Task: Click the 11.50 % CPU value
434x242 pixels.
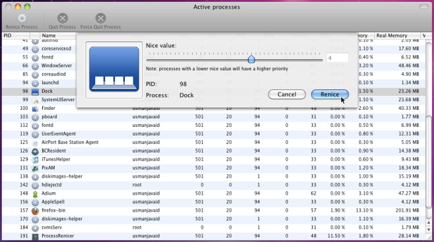Action: point(336,236)
